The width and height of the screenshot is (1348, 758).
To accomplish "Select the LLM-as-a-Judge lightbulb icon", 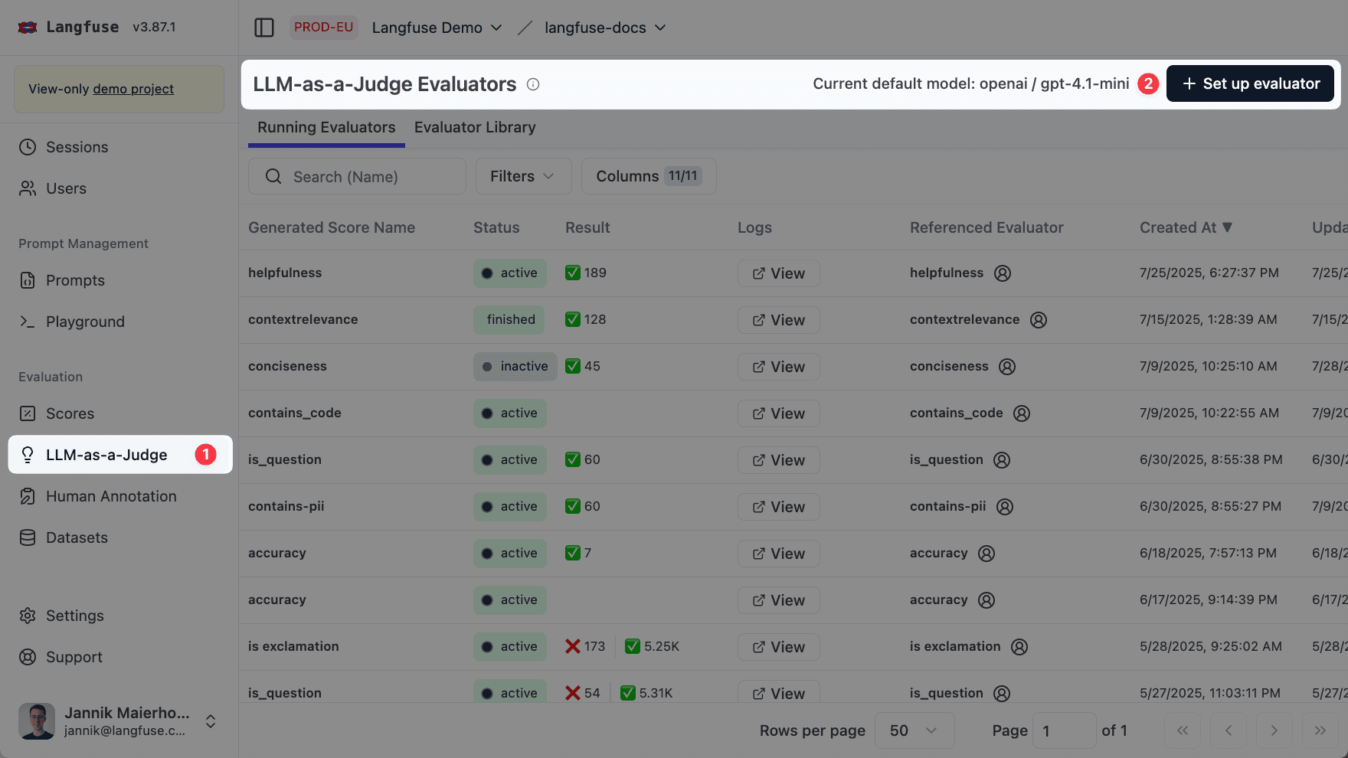I will (x=28, y=455).
